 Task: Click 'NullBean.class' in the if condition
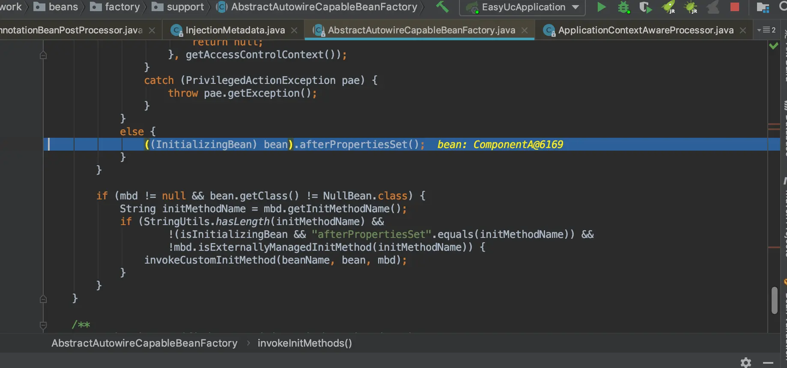(x=365, y=196)
